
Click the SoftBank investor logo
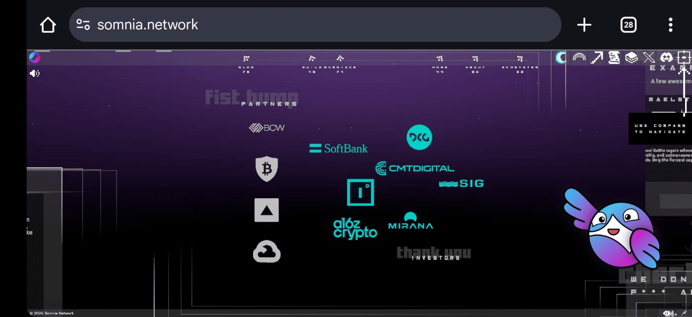(x=339, y=149)
